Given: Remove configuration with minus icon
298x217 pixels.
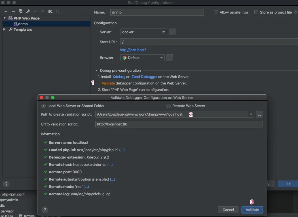Looking at the screenshot, I should click(13, 11).
